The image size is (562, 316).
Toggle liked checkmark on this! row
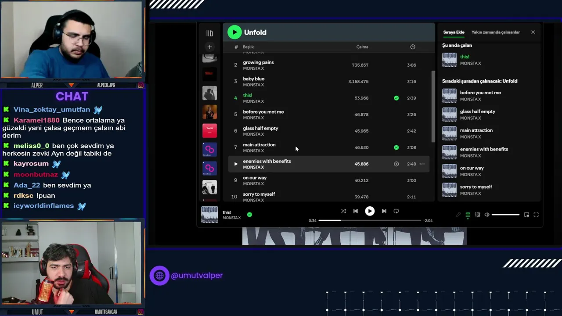(x=396, y=98)
